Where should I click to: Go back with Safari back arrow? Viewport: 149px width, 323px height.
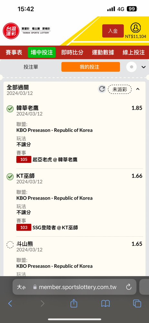pyautogui.click(x=10, y=303)
